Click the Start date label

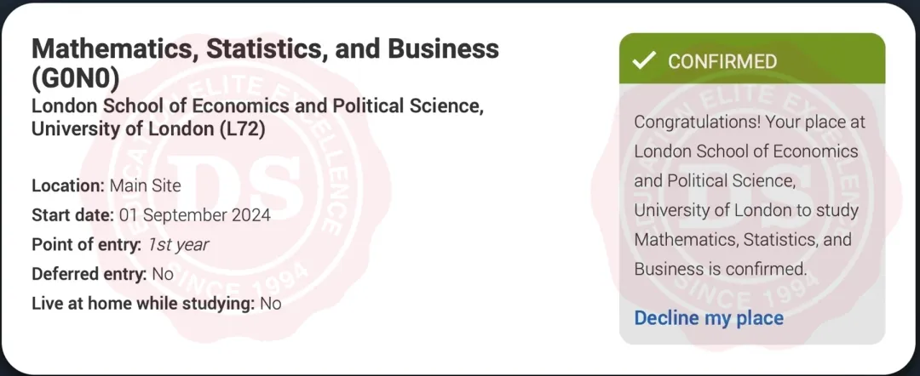(72, 215)
